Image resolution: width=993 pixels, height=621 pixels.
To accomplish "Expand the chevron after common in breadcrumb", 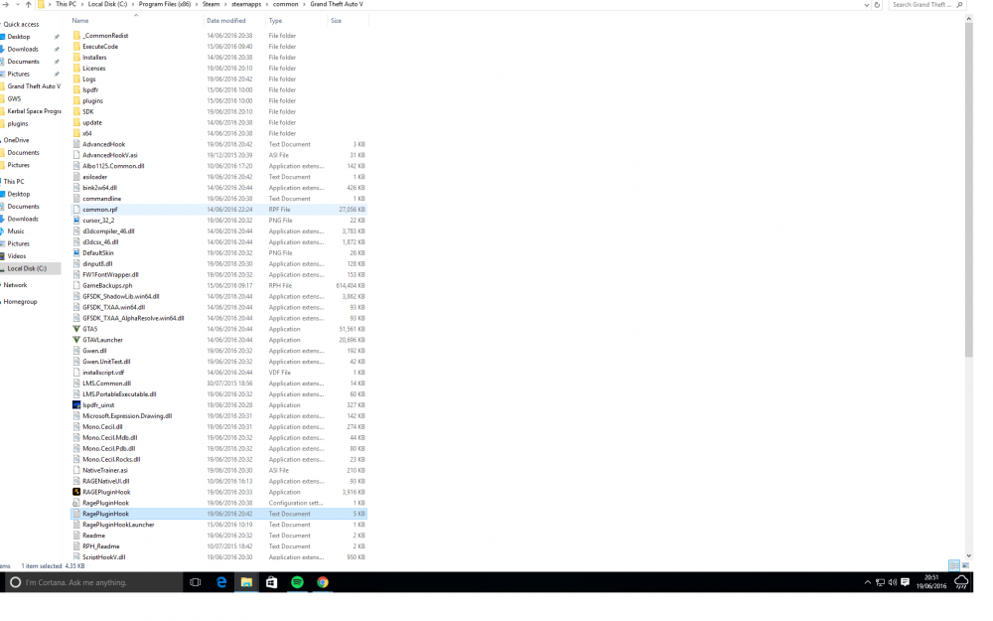I will [304, 4].
